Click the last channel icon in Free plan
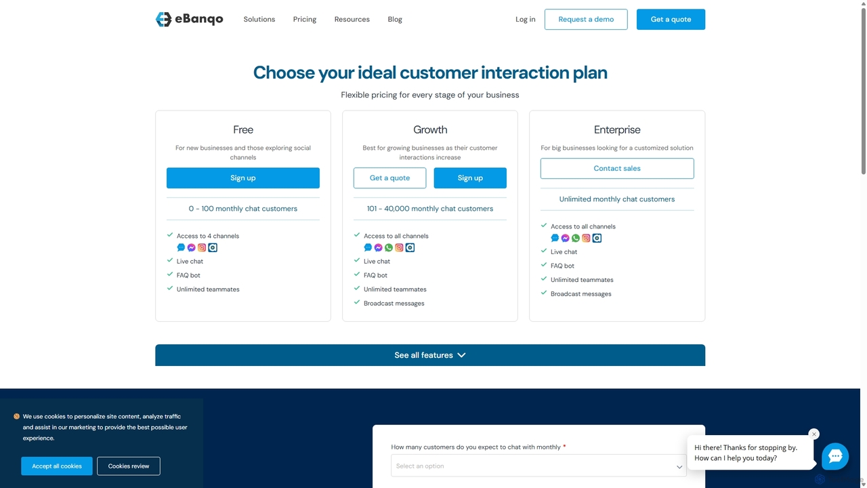 point(213,247)
